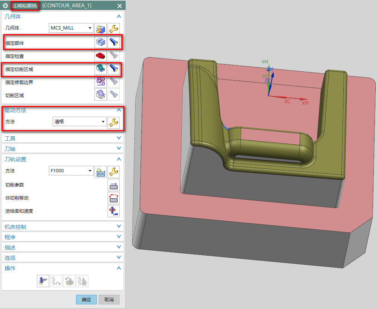
Task: Display part geometry with 指定部件 flashlight icon
Action: [x=114, y=42]
